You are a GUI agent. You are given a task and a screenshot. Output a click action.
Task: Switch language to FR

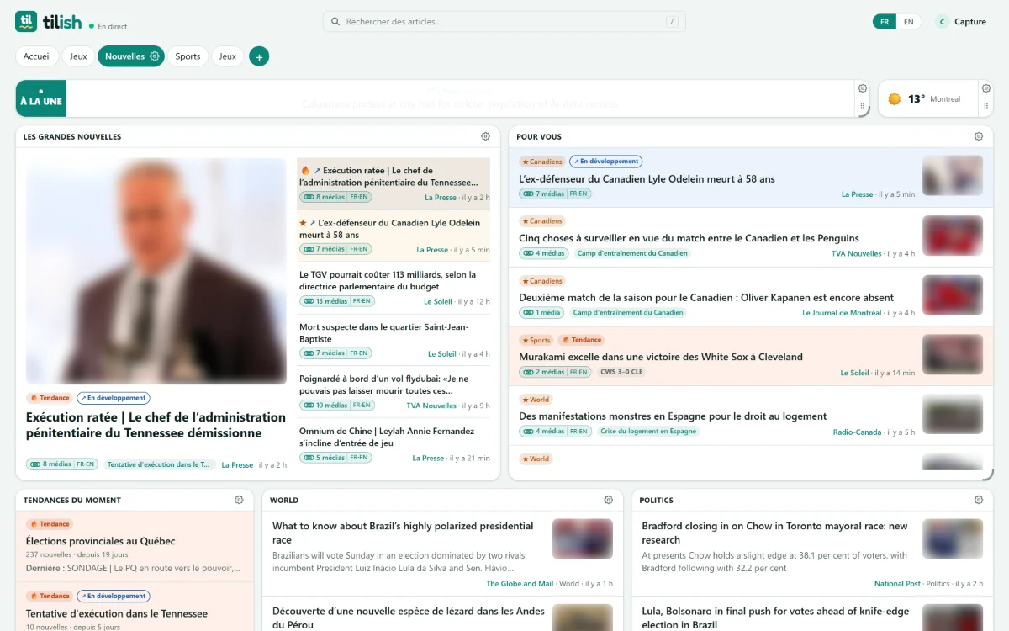(885, 22)
